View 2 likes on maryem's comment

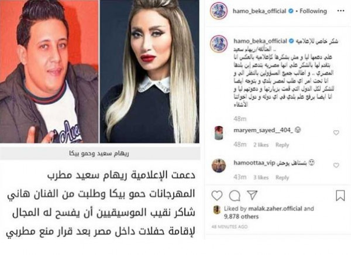tap(261, 145)
